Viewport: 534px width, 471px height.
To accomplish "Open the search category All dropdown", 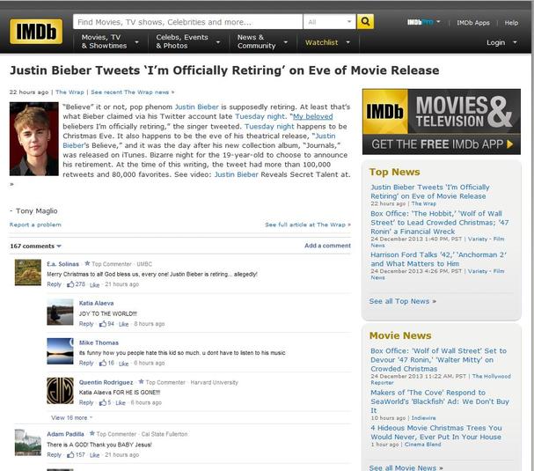I will click(329, 22).
